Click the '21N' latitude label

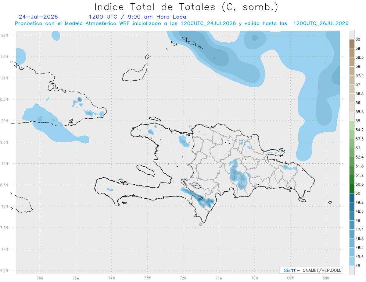[x=5, y=78]
